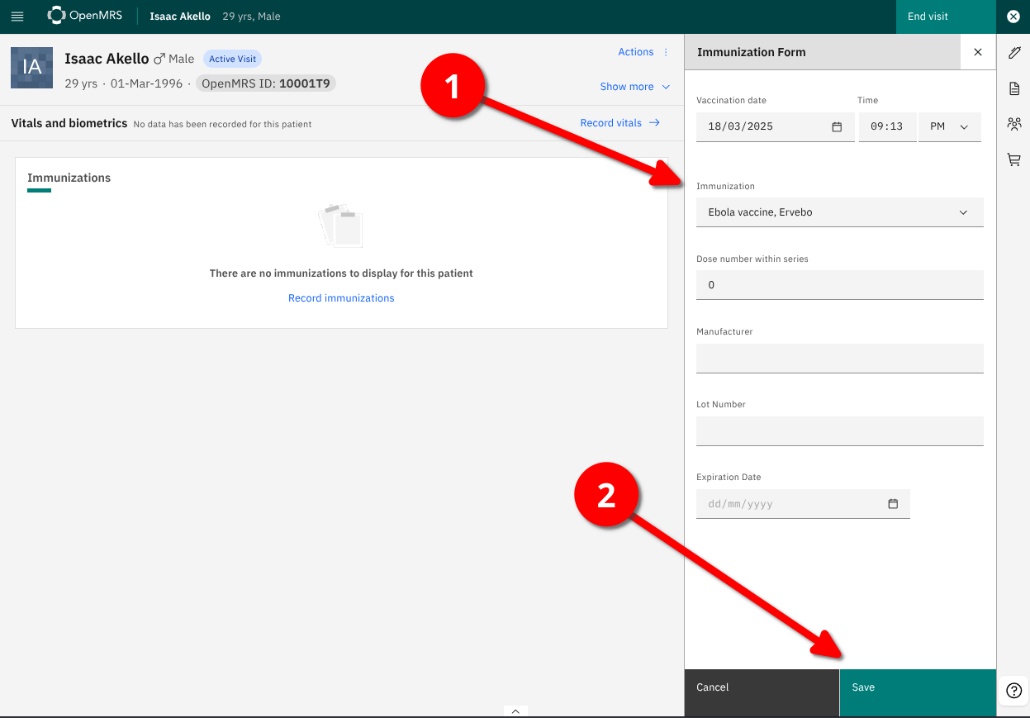Cancel the immunization form
The width and height of the screenshot is (1030, 718).
(762, 687)
